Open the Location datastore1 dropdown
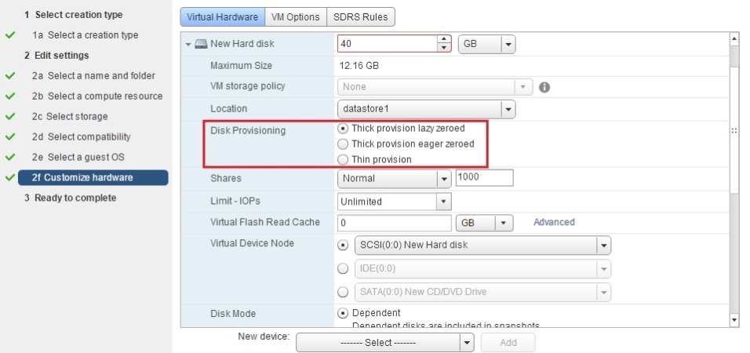The image size is (750, 353). point(426,109)
